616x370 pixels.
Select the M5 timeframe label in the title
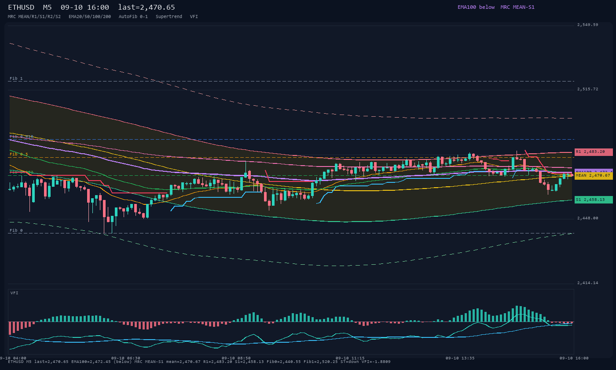click(48, 7)
